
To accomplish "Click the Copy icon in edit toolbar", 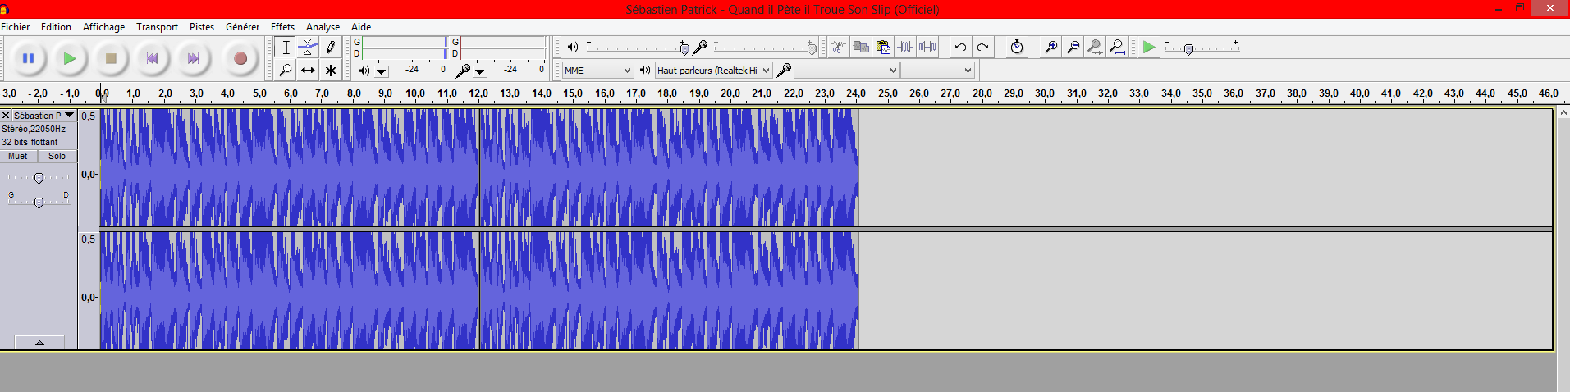I will tap(861, 47).
